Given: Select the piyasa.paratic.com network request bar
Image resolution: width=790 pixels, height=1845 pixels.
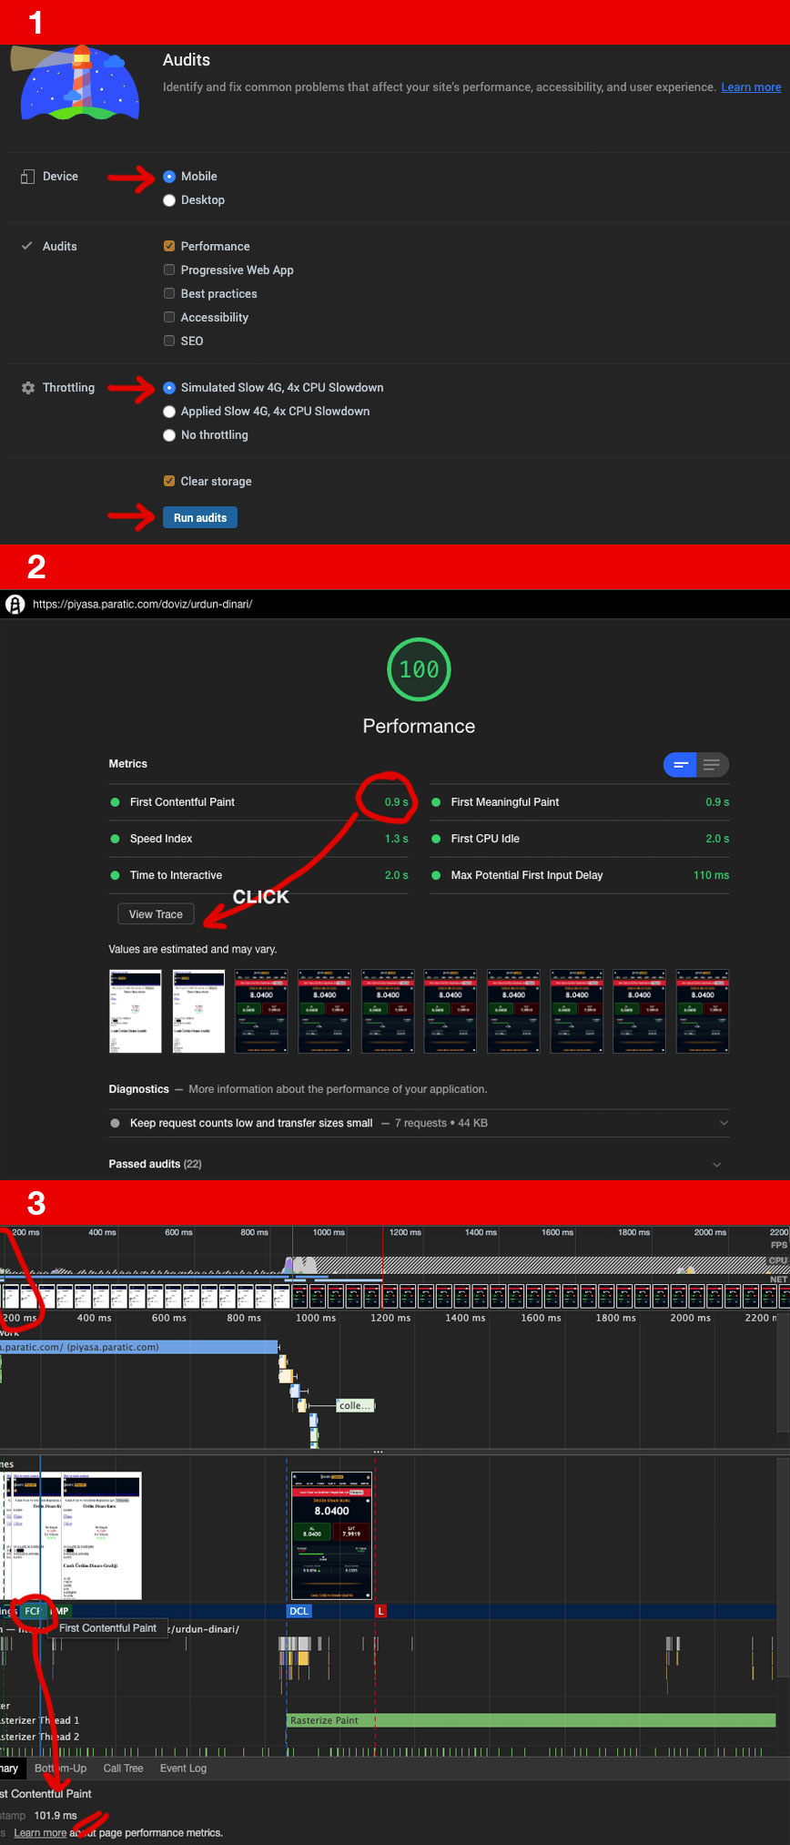Looking at the screenshot, I should 138,1347.
